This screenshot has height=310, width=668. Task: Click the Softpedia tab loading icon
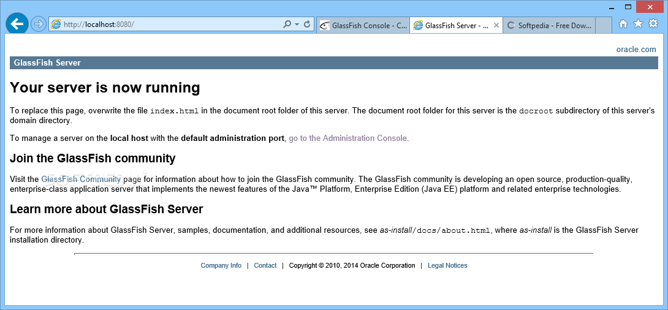[x=510, y=26]
